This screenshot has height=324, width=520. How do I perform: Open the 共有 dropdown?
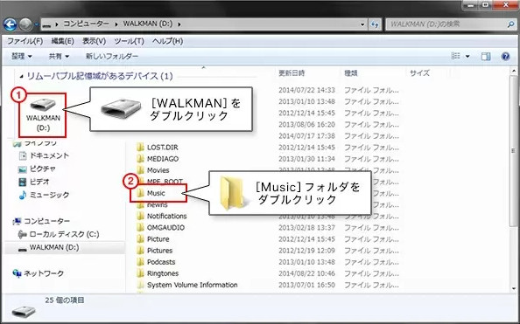[x=59, y=56]
